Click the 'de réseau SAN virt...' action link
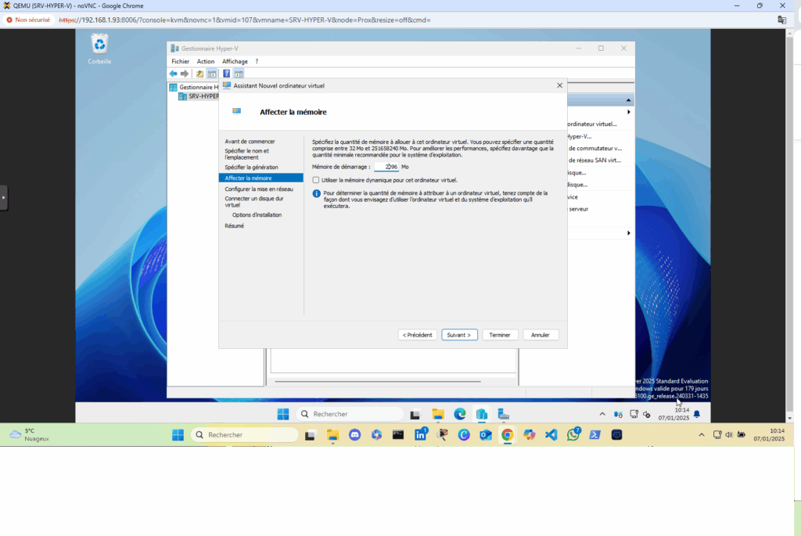This screenshot has width=801, height=536. tap(594, 160)
